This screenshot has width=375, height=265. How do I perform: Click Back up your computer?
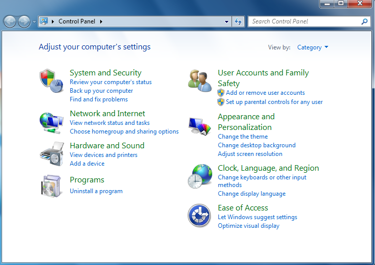pyautogui.click(x=101, y=91)
